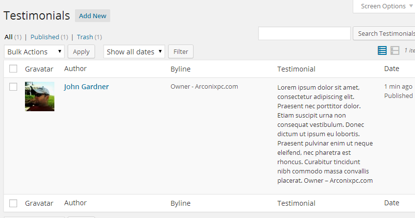The image size is (415, 218).
Task: Switch to list view icon
Action: pos(382,50)
